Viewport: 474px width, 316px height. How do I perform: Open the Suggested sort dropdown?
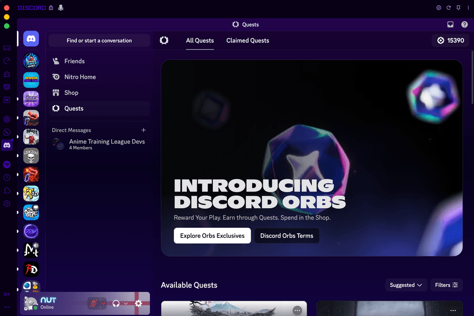[x=406, y=285]
